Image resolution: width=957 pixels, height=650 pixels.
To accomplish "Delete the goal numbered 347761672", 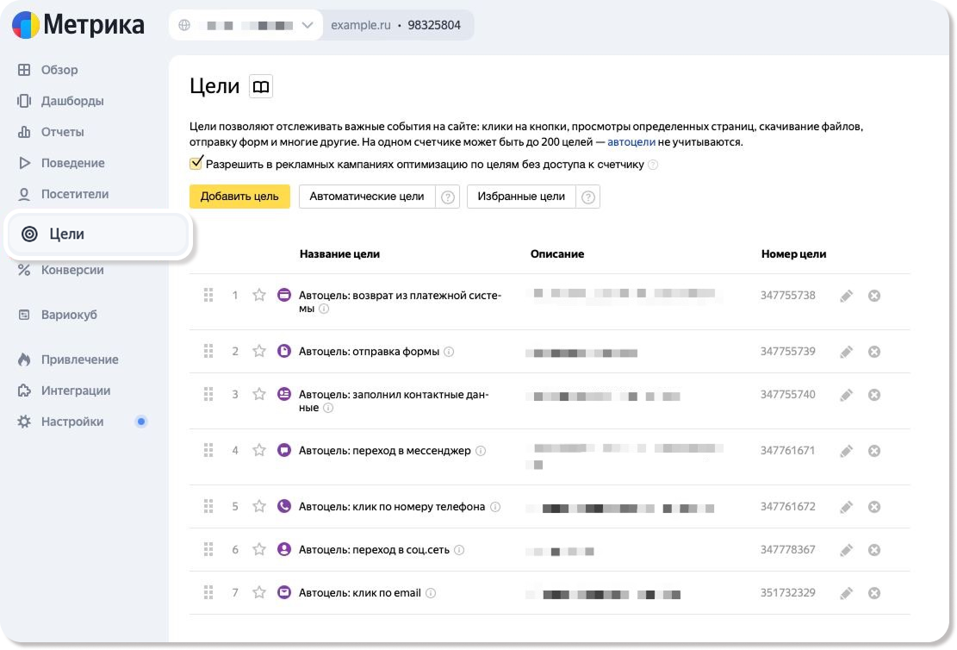I will [873, 507].
